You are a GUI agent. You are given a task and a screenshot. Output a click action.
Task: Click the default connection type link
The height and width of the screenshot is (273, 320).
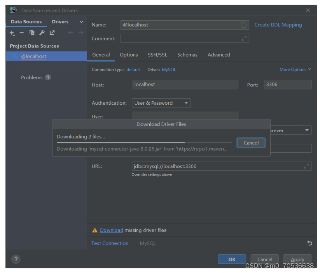[x=133, y=70]
